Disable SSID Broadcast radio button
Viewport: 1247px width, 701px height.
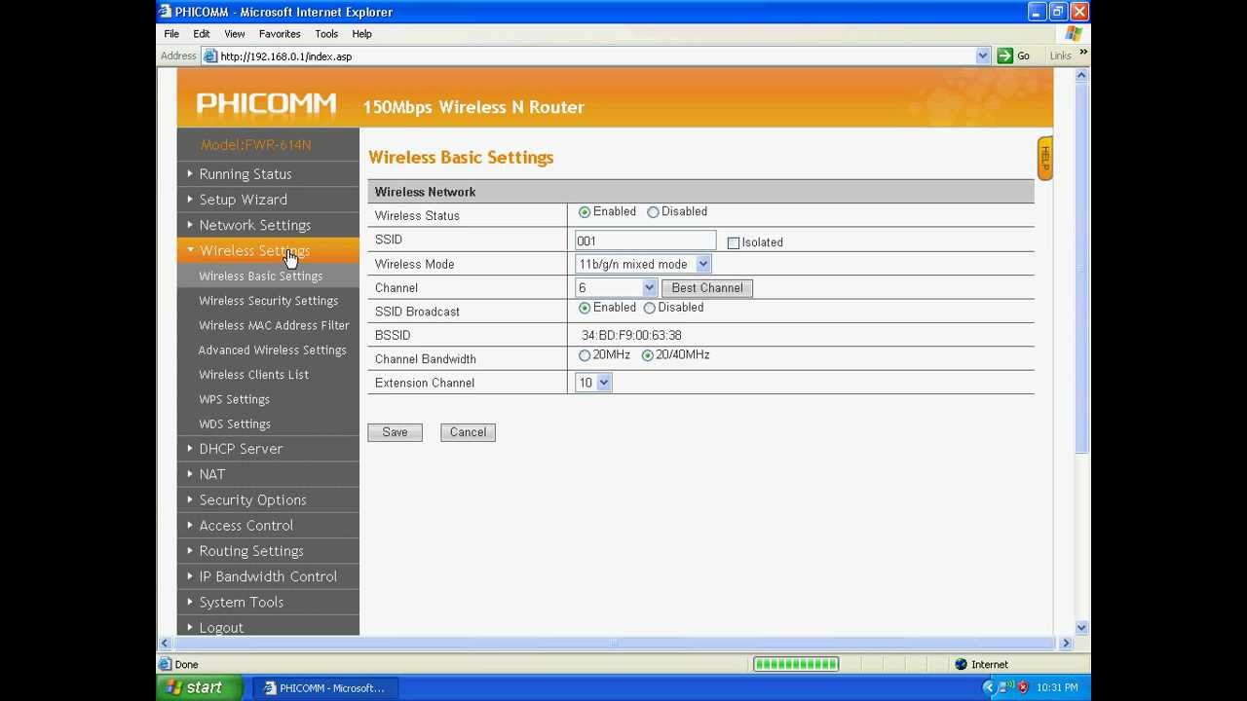[x=650, y=308]
